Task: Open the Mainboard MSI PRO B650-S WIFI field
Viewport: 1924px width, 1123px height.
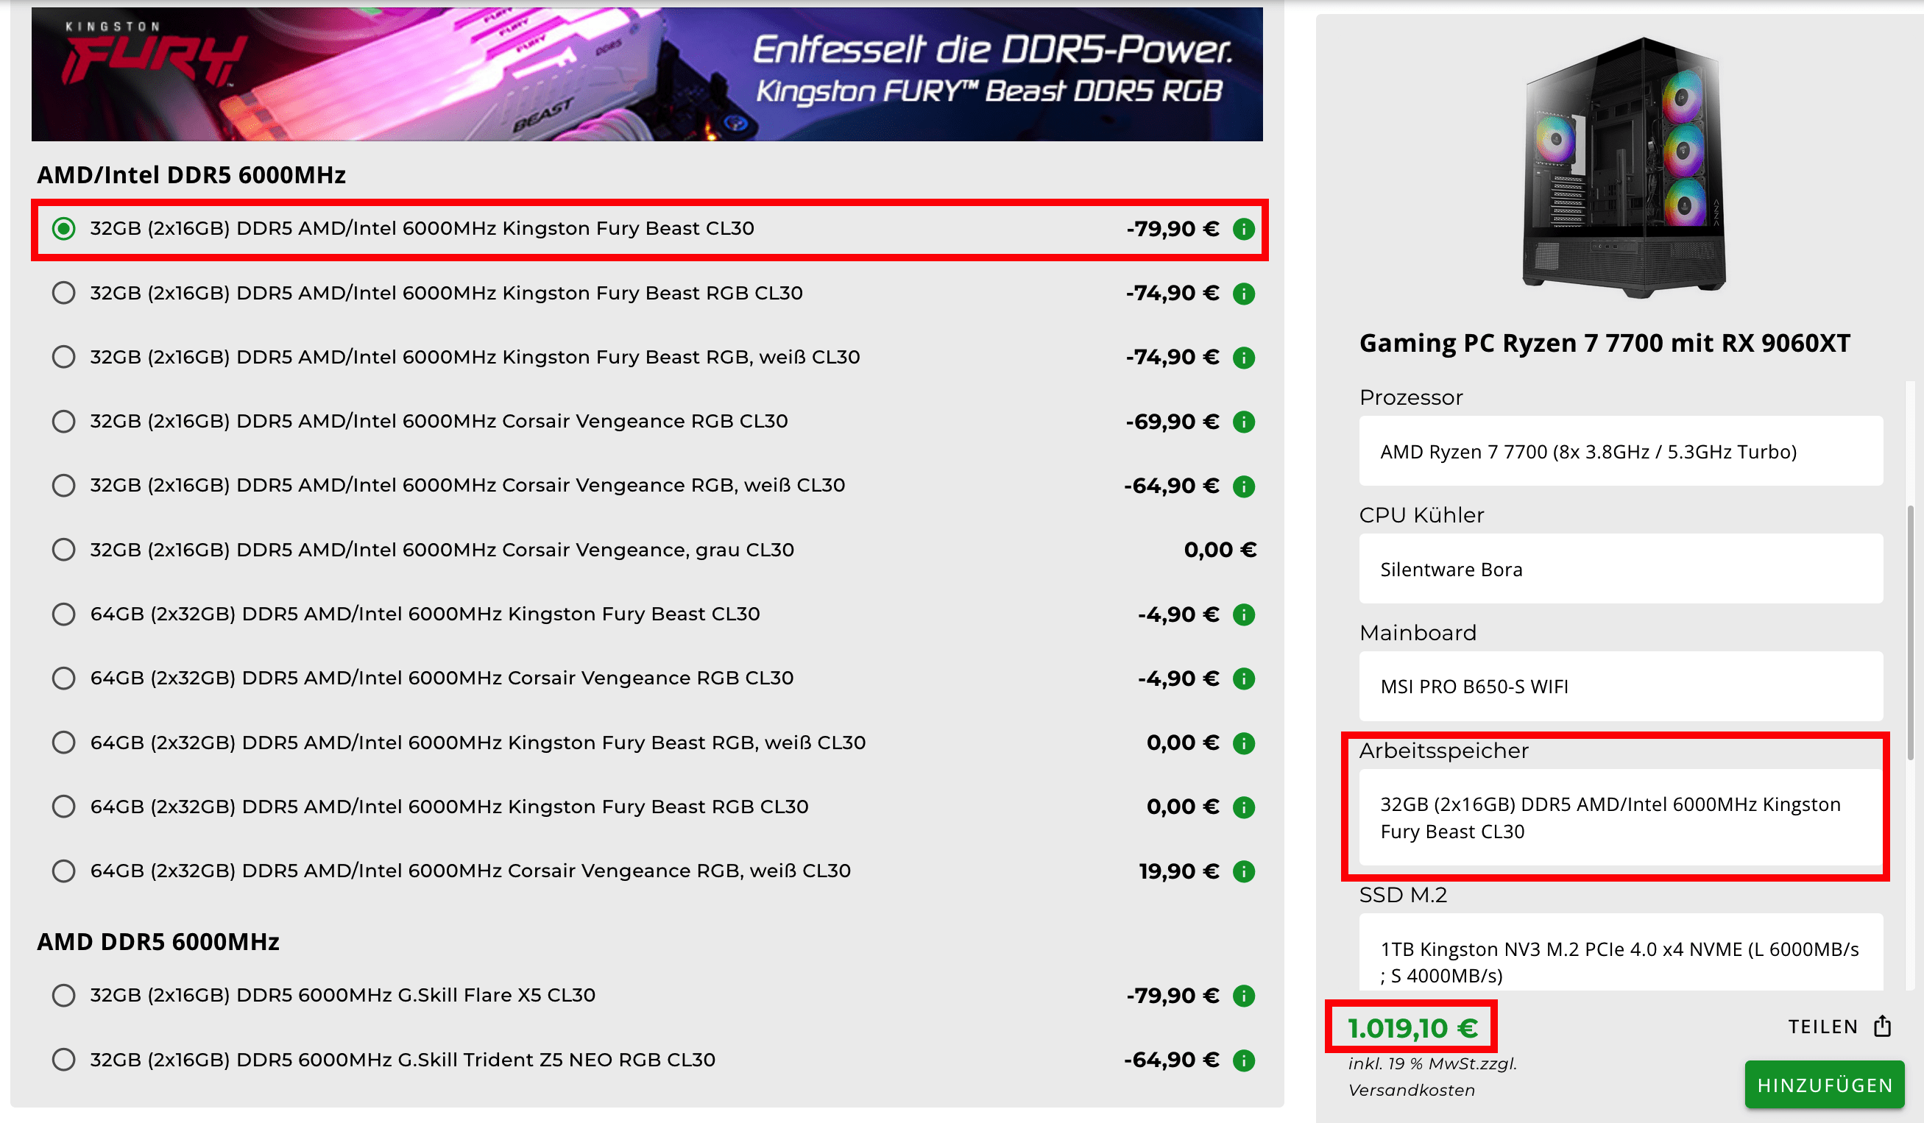Action: pyautogui.click(x=1620, y=687)
